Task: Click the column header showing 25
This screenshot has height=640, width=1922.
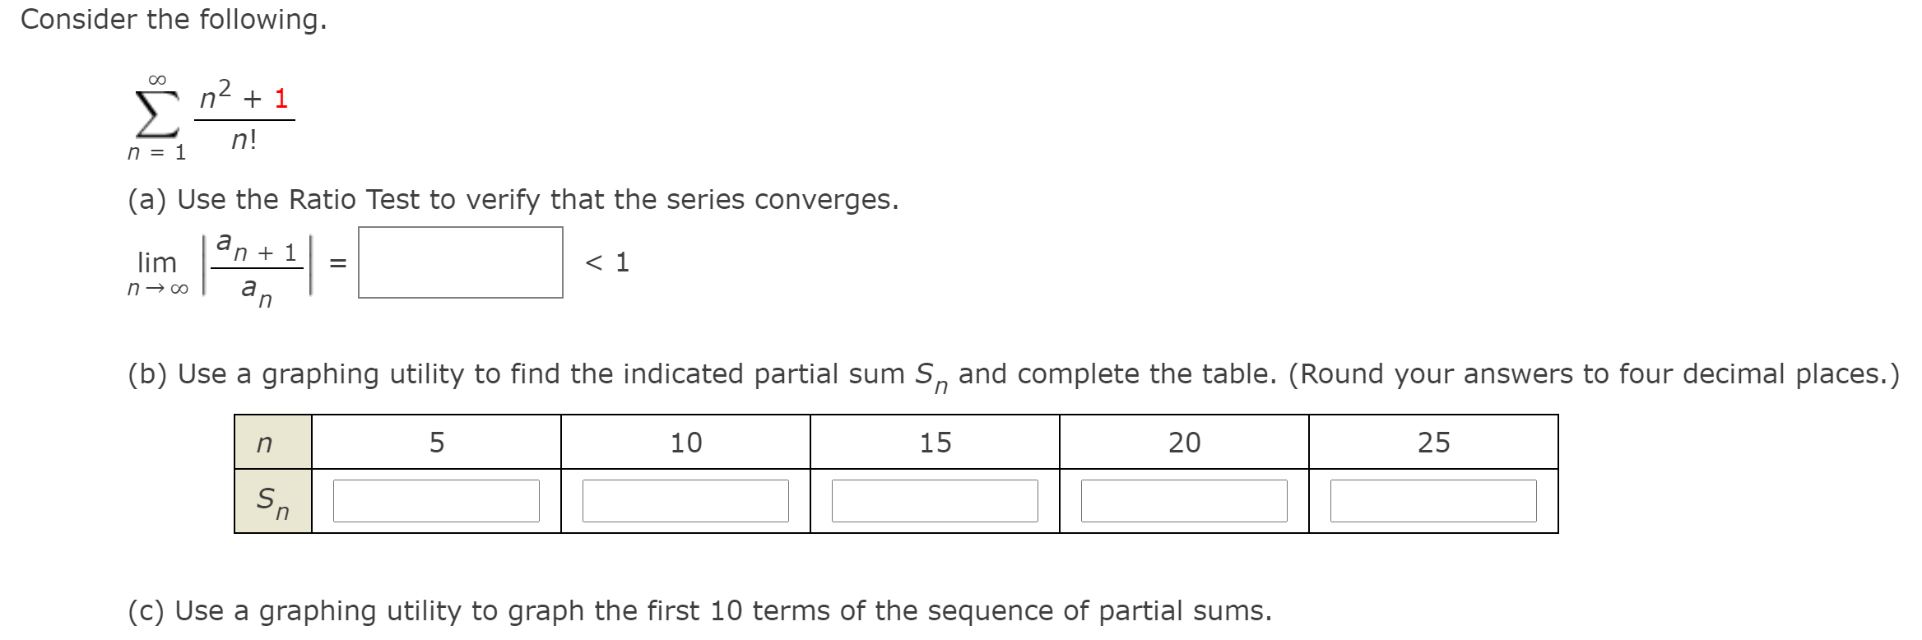Action: 1435,443
